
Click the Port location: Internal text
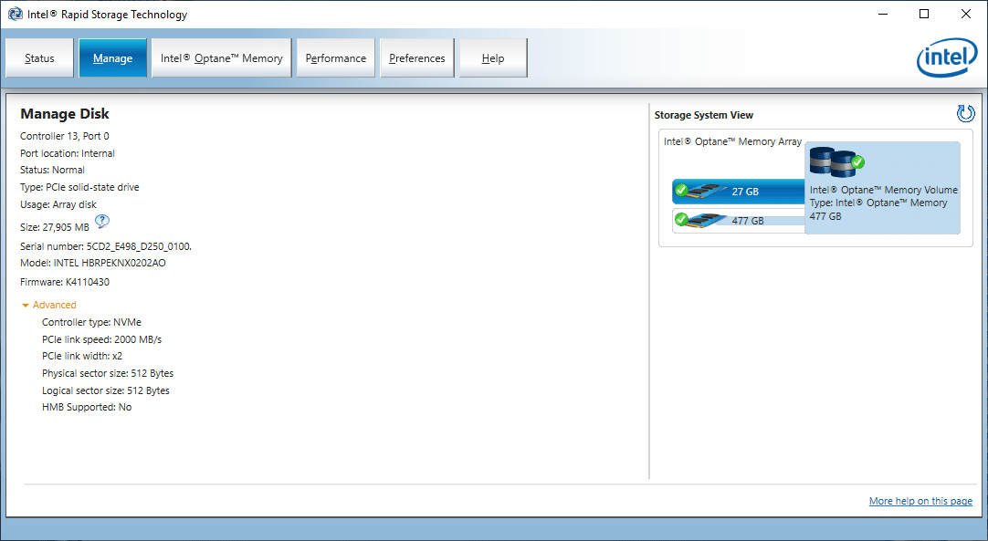[68, 153]
